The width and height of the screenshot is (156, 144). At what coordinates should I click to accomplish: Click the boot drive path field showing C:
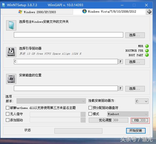coord(66,62)
